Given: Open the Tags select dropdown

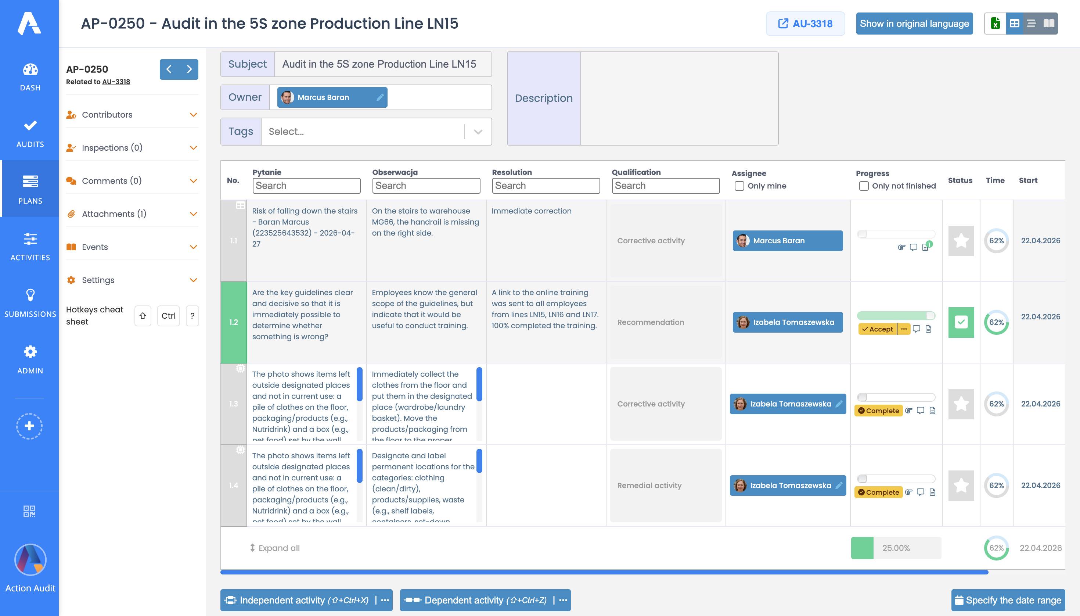Looking at the screenshot, I should click(377, 132).
